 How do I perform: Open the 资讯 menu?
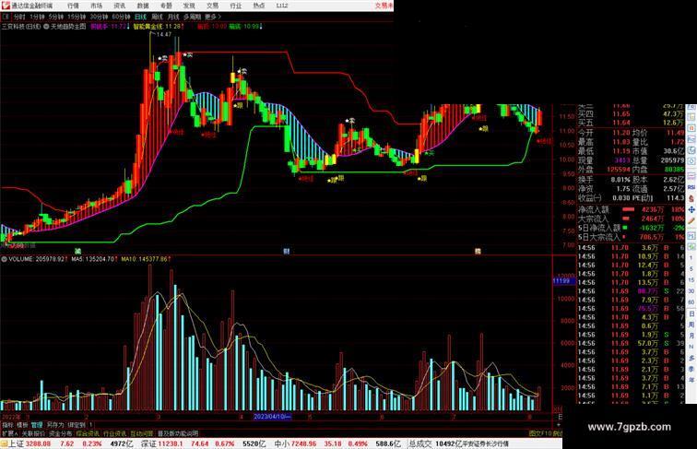(119, 6)
